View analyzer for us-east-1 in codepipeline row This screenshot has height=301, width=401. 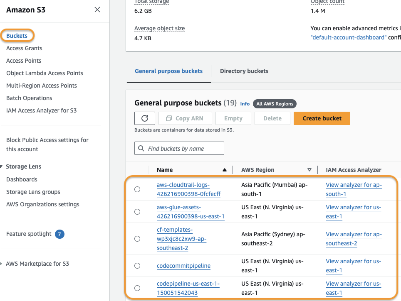coord(354,288)
